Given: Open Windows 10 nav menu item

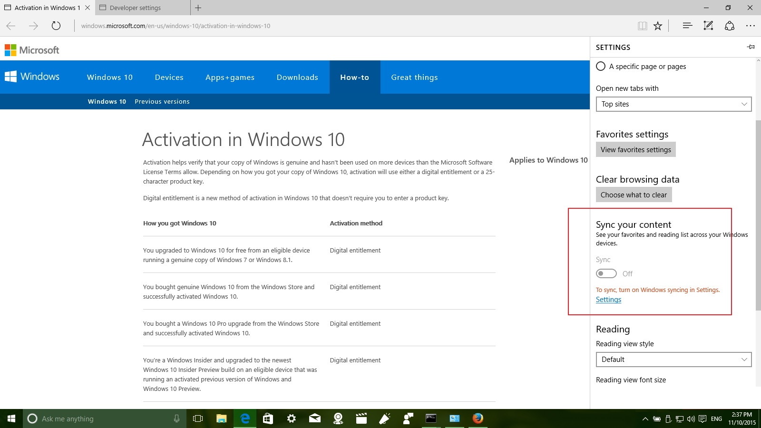Looking at the screenshot, I should [110, 77].
